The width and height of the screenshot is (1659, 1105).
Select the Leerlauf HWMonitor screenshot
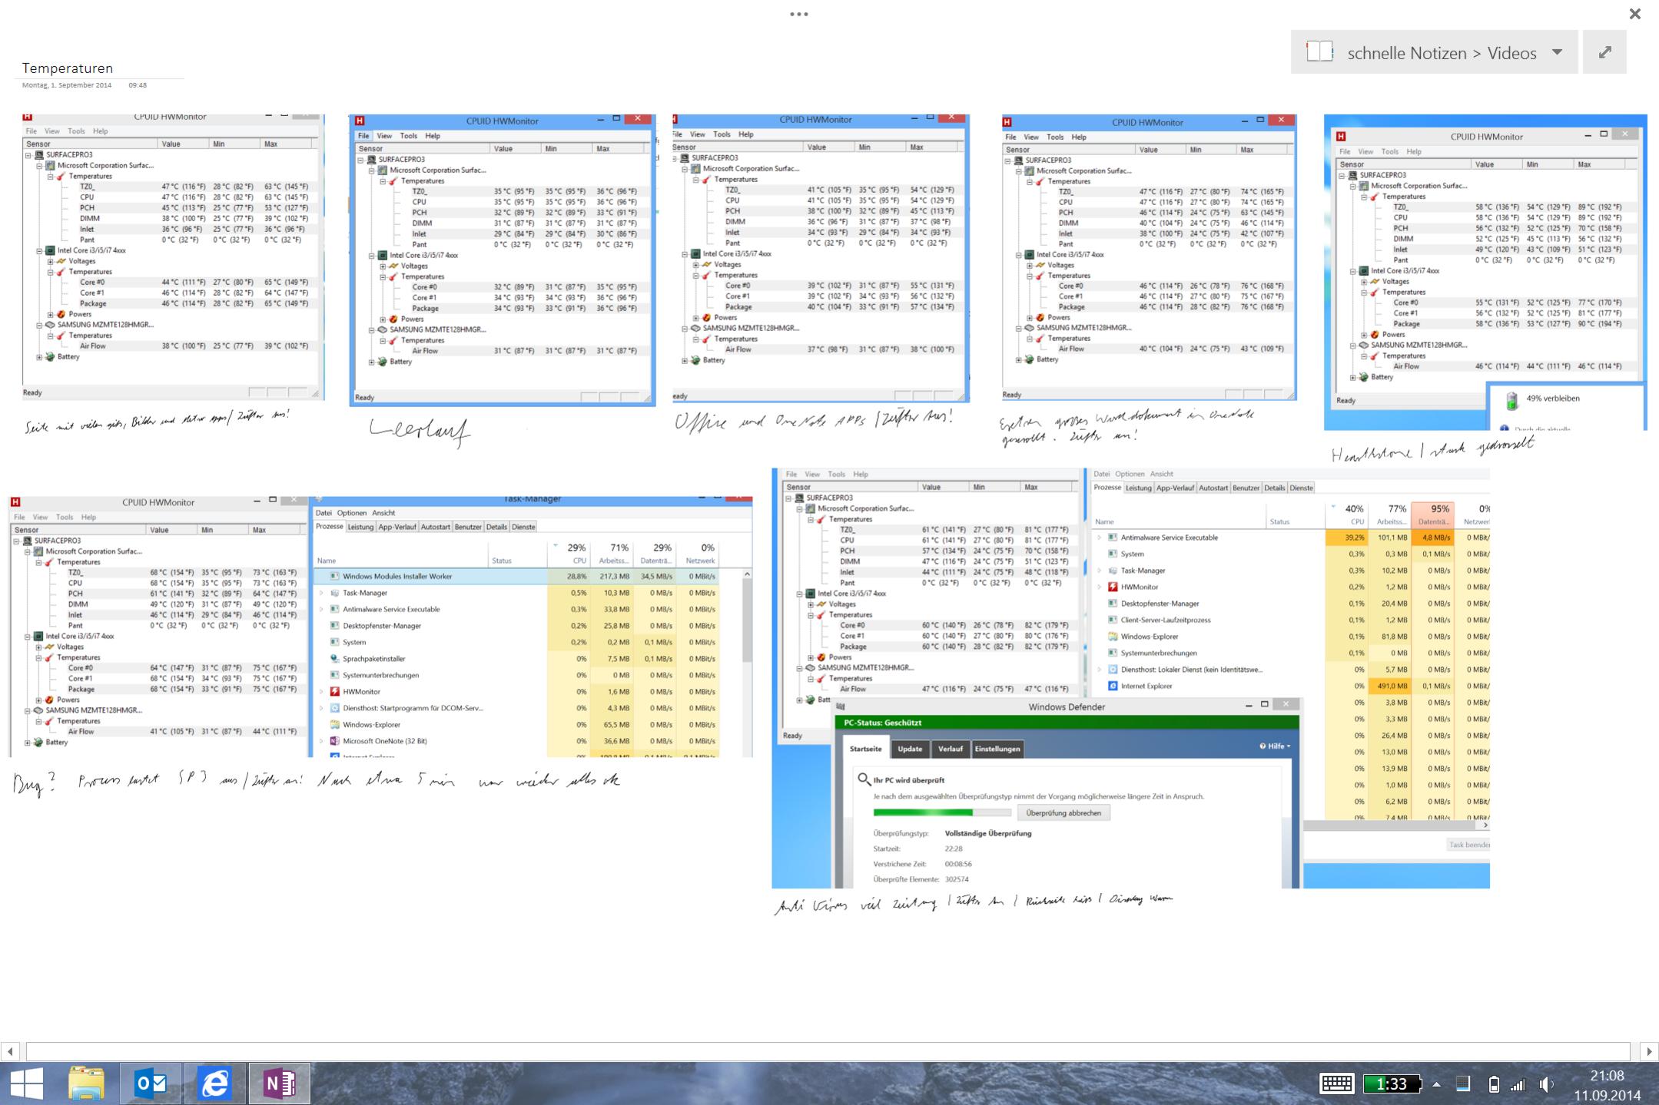(x=502, y=260)
